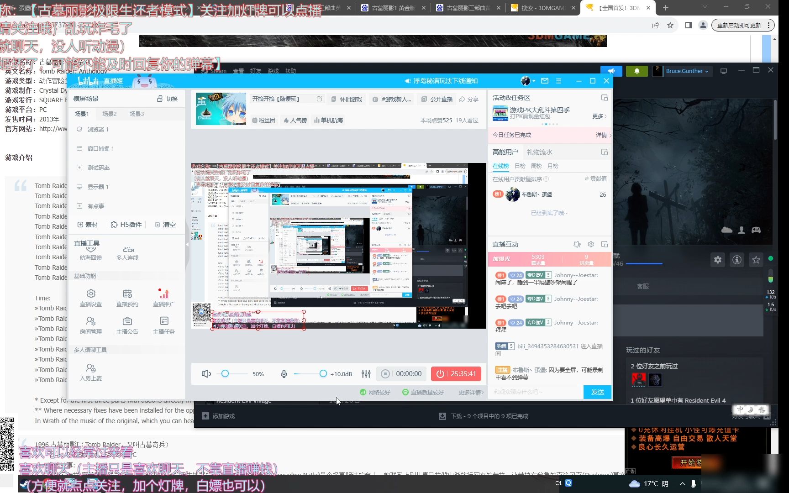Switch to 礼物流水 tab
Image resolution: width=789 pixels, height=493 pixels.
[x=540, y=152]
